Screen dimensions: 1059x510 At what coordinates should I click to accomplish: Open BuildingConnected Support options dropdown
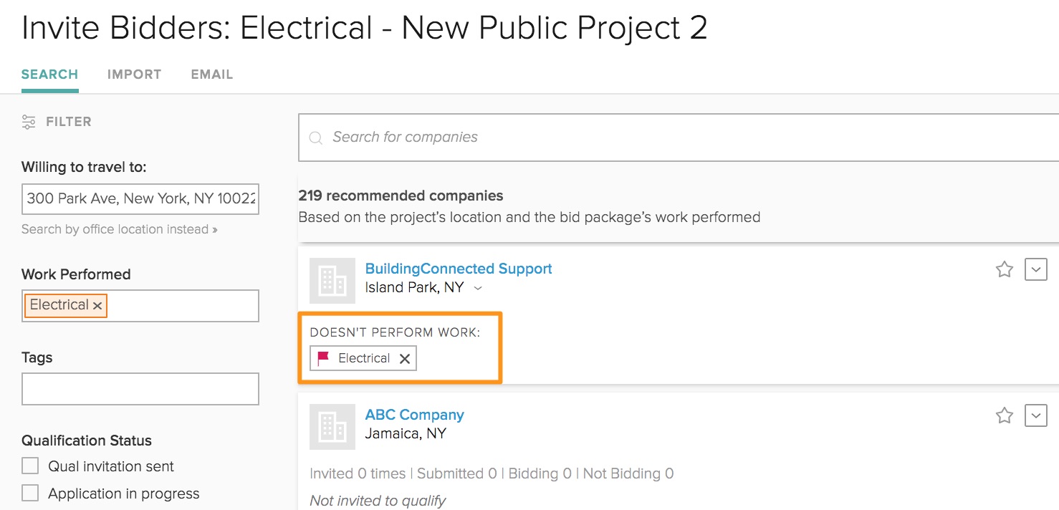pos(1036,269)
